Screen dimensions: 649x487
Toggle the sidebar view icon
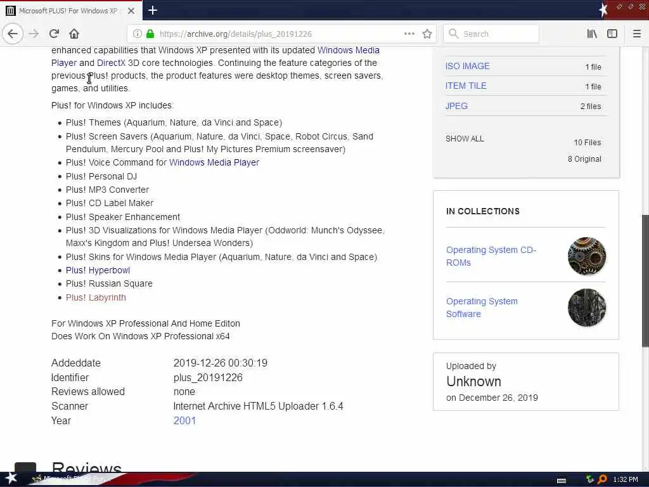[612, 34]
